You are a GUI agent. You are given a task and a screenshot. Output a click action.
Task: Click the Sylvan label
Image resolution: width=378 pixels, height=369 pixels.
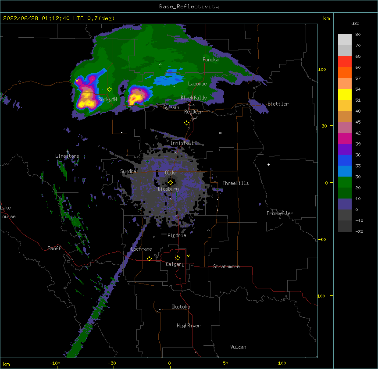171,107
